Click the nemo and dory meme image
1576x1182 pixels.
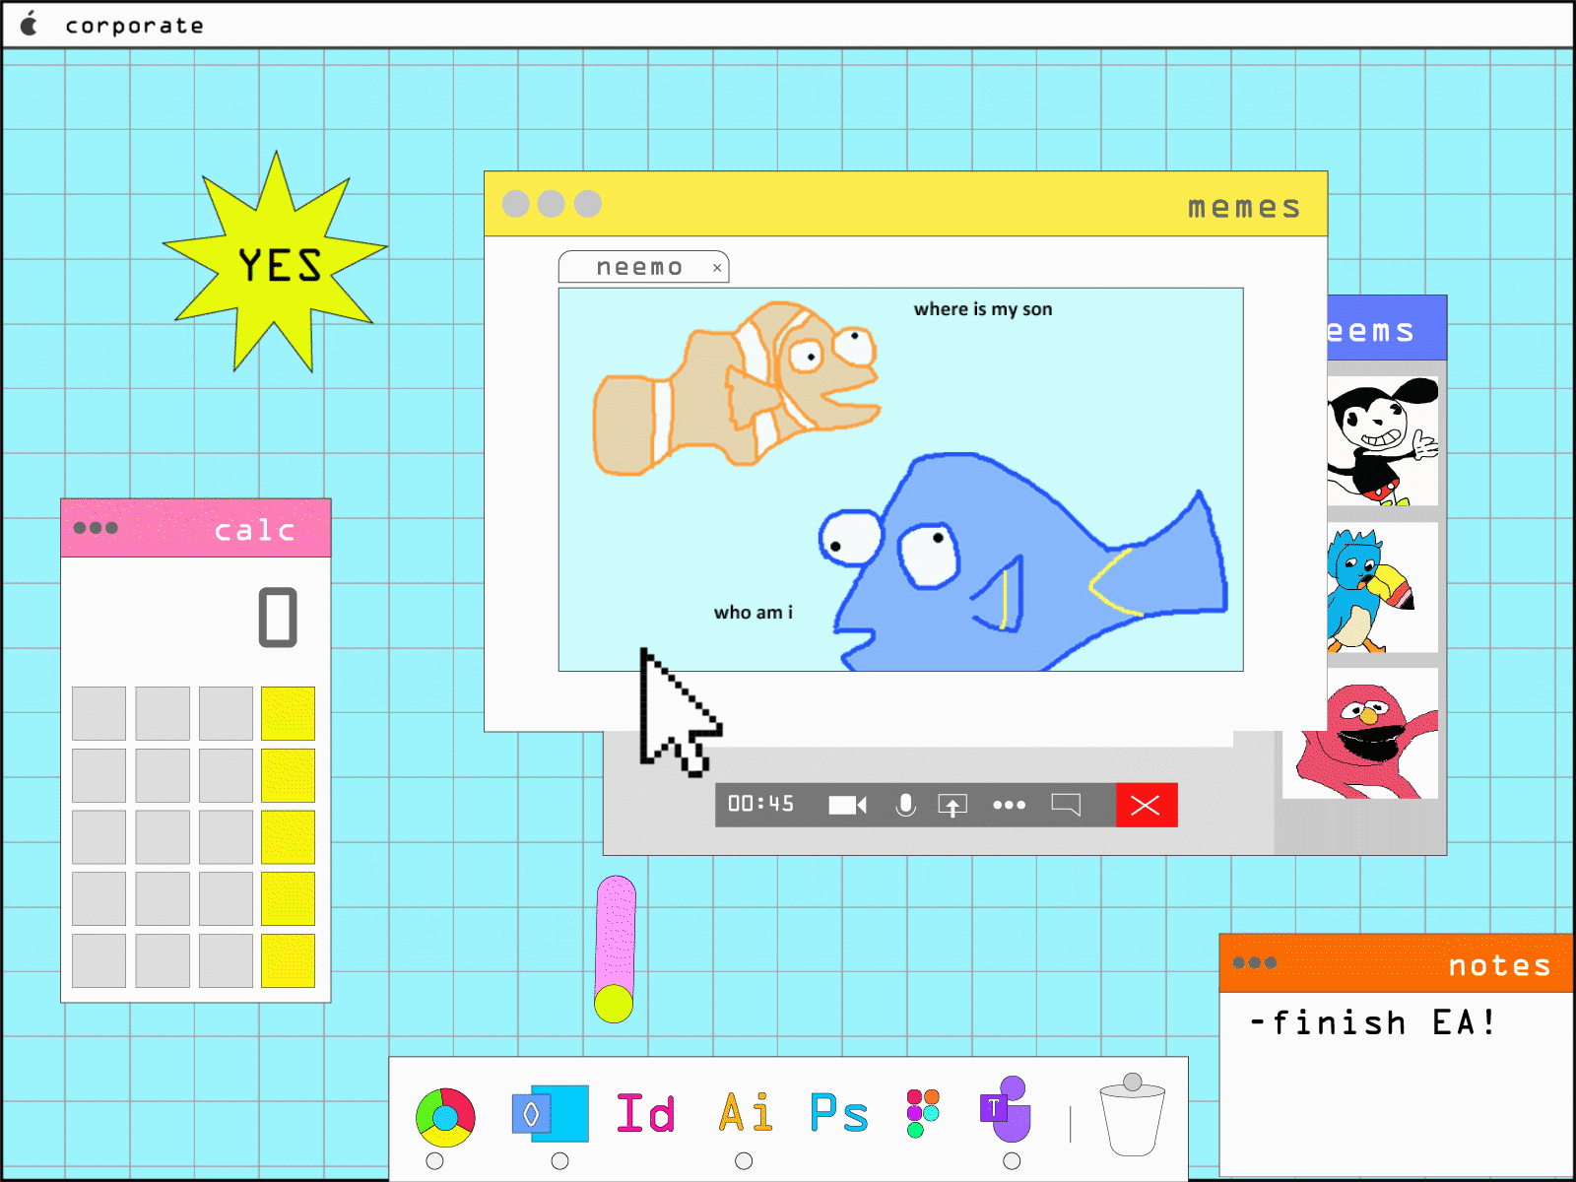[900, 480]
